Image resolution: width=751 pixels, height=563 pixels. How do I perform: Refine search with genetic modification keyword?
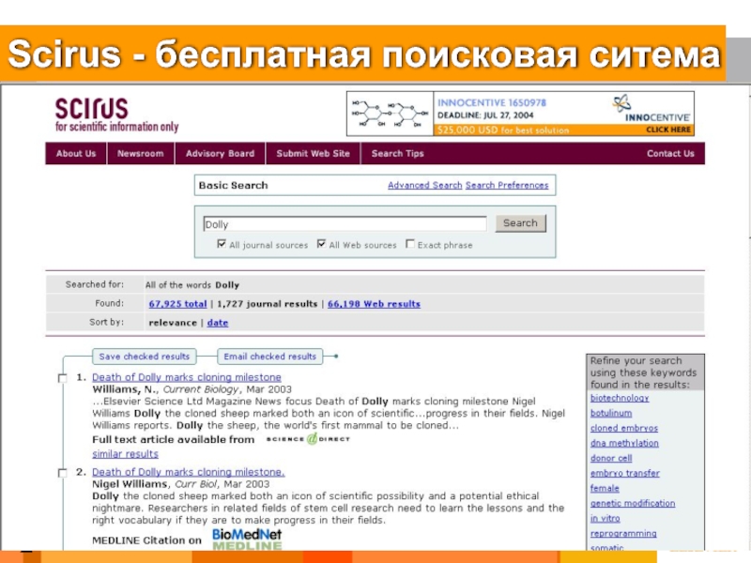633,503
